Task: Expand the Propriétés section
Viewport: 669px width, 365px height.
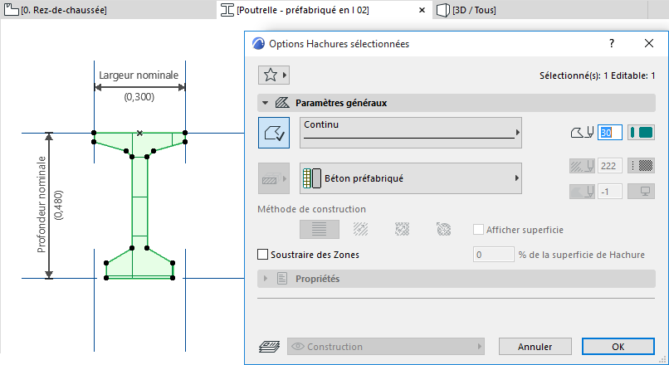Action: (x=266, y=279)
